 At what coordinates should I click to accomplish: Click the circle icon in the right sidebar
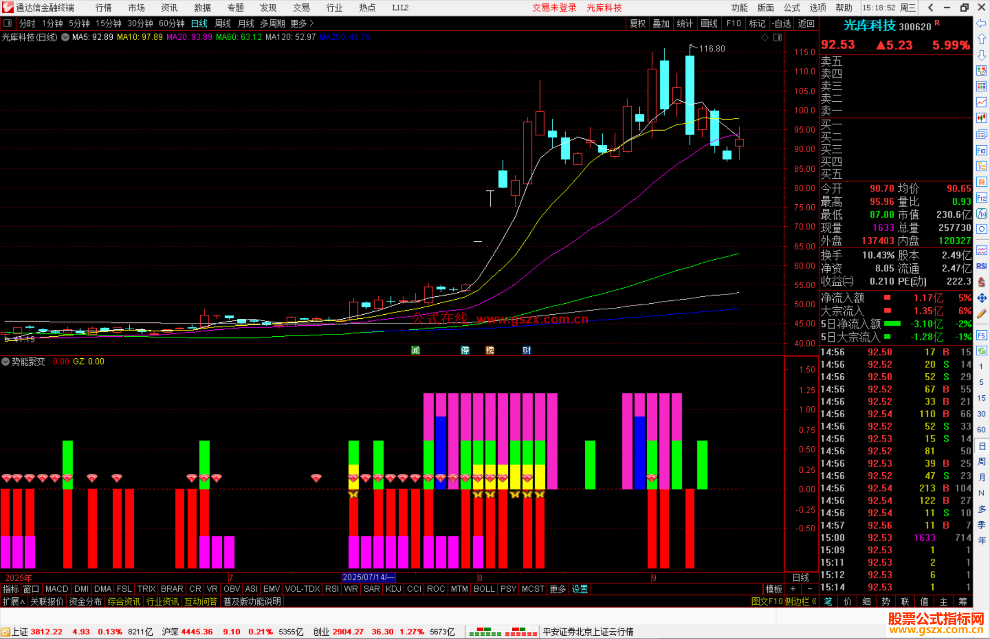point(981,229)
